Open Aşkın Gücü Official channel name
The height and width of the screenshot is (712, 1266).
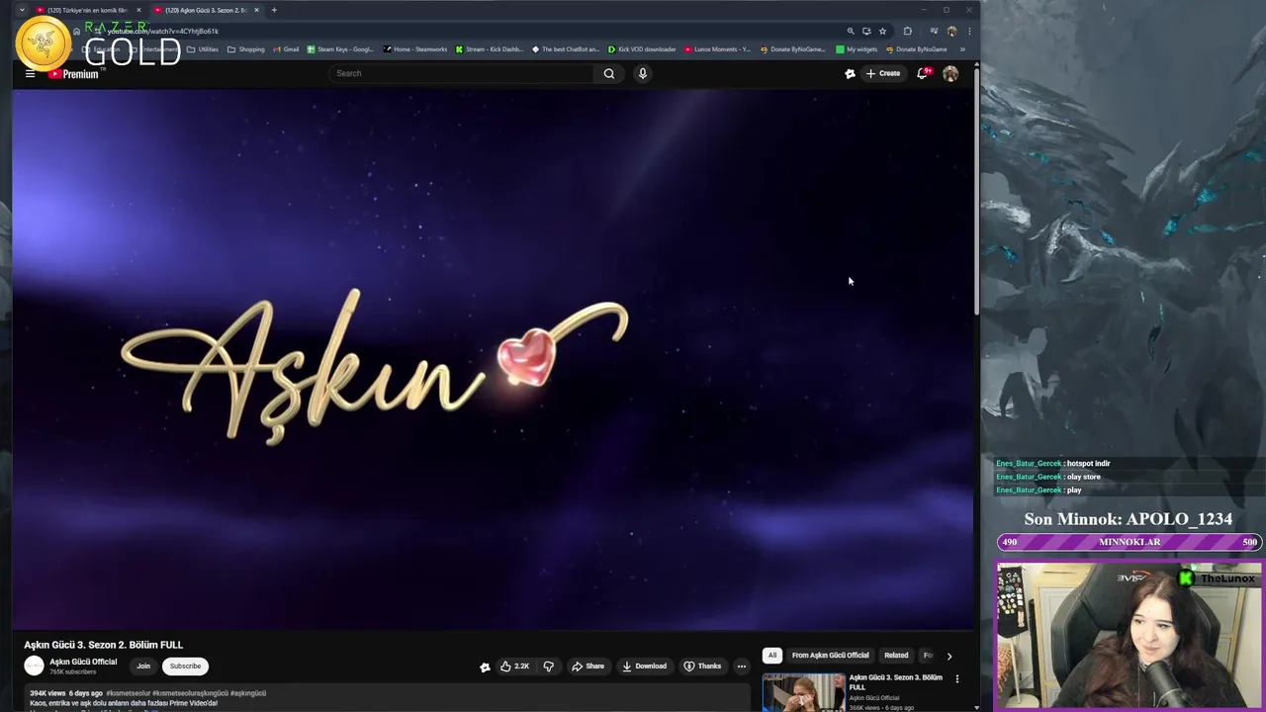coord(83,662)
